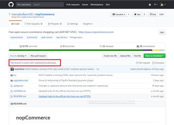Screen dimensions: 174x125
Task: Switch to the Projects tab
Action: (55, 24)
